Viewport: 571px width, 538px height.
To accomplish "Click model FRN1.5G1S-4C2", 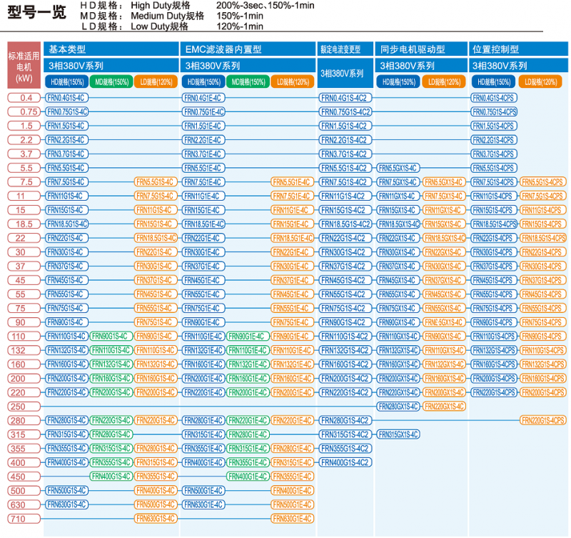I will coord(345,126).
